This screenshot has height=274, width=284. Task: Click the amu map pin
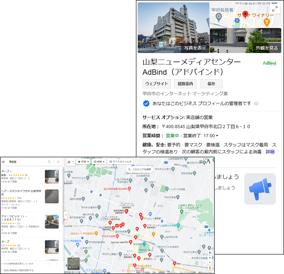(174, 264)
